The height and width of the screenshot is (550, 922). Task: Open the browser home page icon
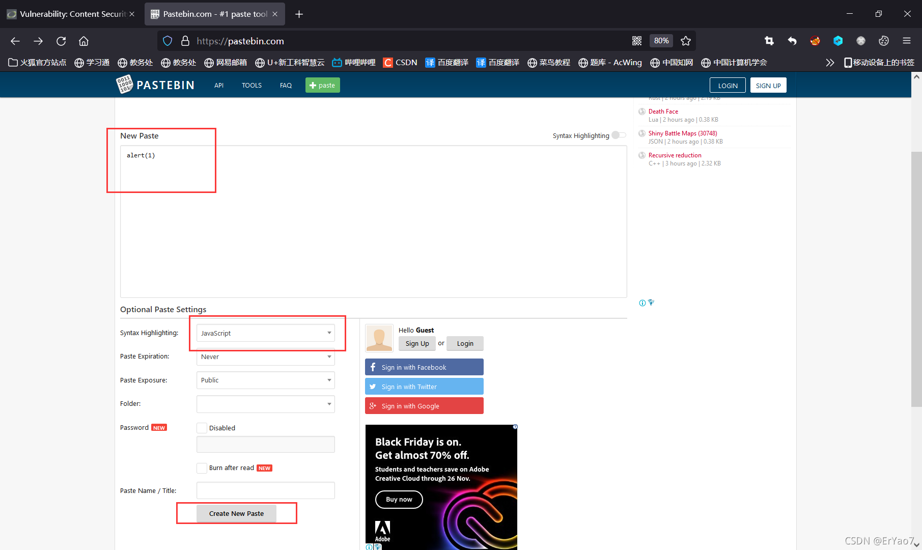[x=83, y=41]
